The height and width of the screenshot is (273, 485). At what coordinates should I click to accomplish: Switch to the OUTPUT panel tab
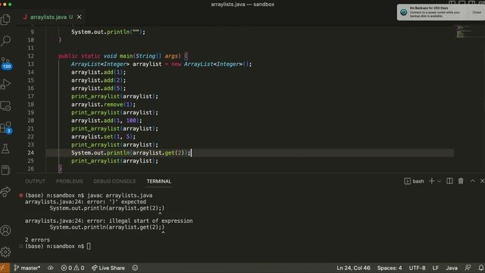[35, 181]
